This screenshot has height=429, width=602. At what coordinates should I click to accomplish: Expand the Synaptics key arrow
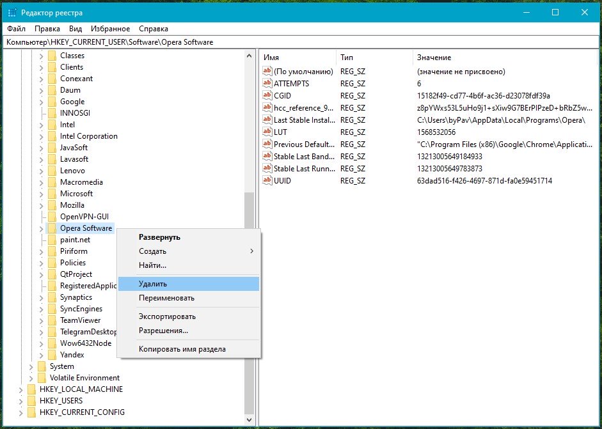pos(42,298)
